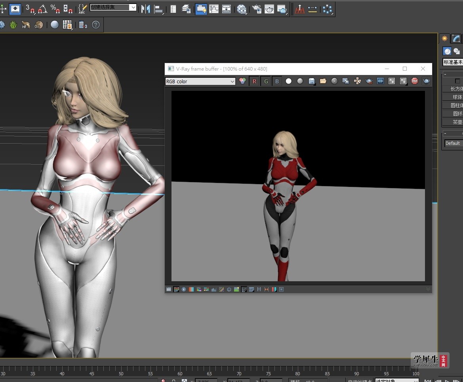Click the blue compare arrows icon in frame buffer
Image resolution: width=463 pixels, height=382 pixels.
(x=380, y=81)
